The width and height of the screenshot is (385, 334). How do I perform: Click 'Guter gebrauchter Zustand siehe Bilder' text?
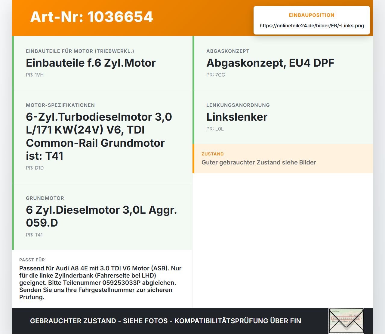[x=259, y=162]
